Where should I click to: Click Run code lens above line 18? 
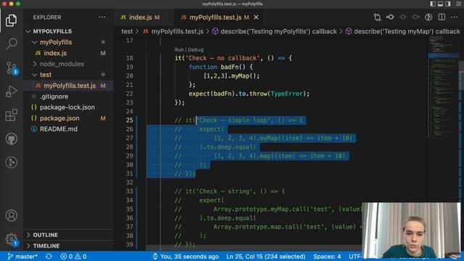tap(179, 50)
